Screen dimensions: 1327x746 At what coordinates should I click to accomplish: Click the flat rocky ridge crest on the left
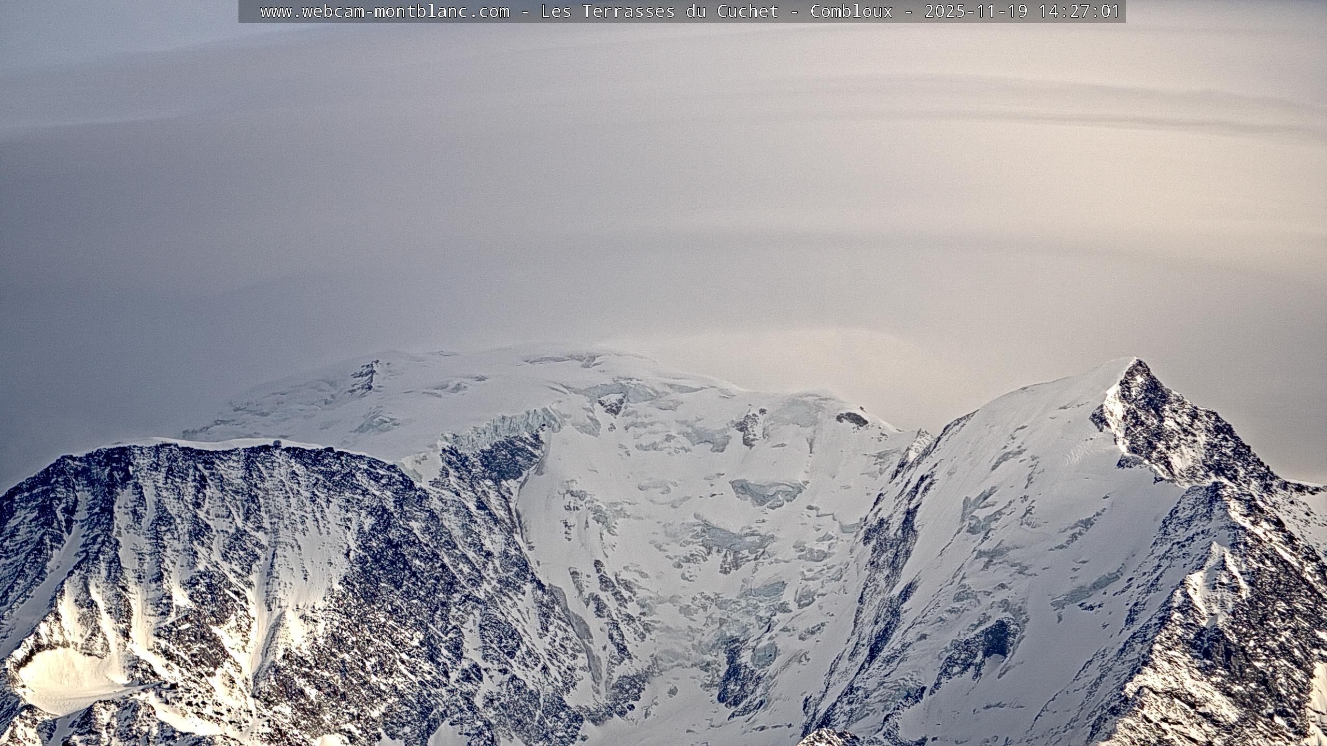click(207, 451)
